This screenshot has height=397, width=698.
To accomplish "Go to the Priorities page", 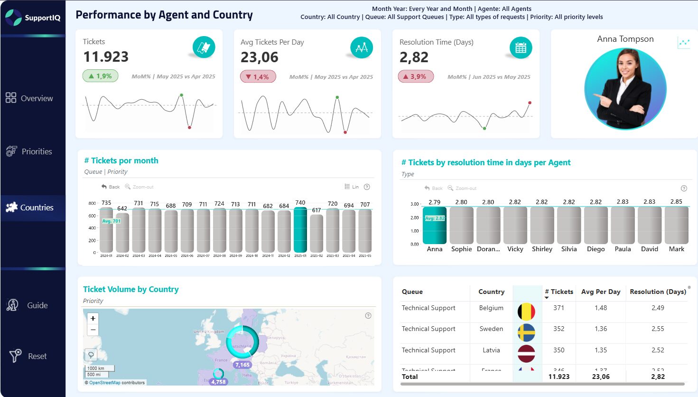I will 29,151.
